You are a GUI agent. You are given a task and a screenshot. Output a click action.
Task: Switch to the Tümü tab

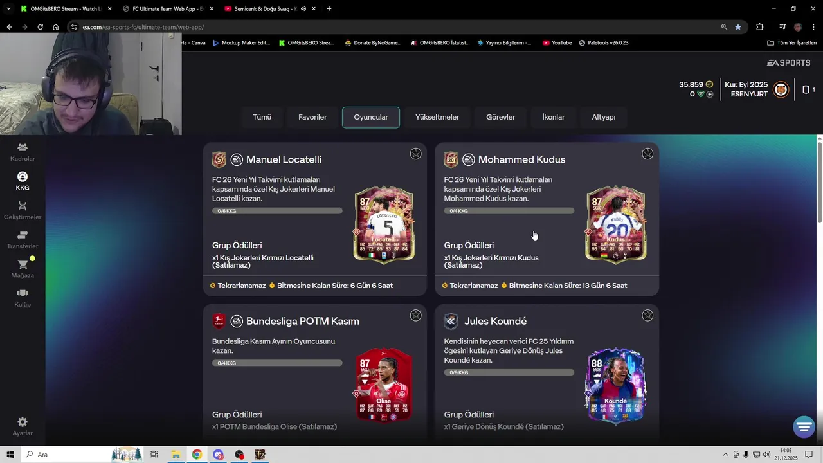point(262,117)
